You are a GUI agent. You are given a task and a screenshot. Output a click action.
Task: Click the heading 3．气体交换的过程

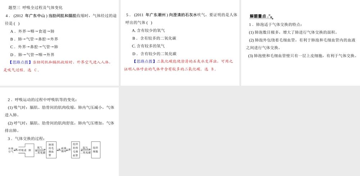pyautogui.click(x=26, y=139)
